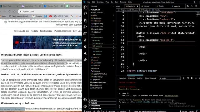Open the Manage gear in VS Code
This screenshot has height=112, width=200.
pyautogui.click(x=85, y=106)
